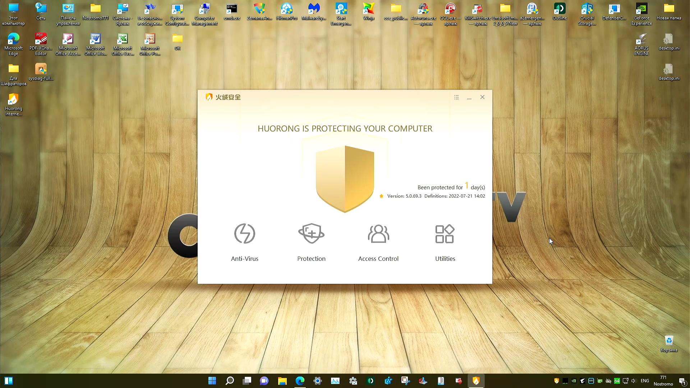The image size is (690, 388).
Task: Click the Huorong flame icon on the taskbar
Action: tap(476, 380)
